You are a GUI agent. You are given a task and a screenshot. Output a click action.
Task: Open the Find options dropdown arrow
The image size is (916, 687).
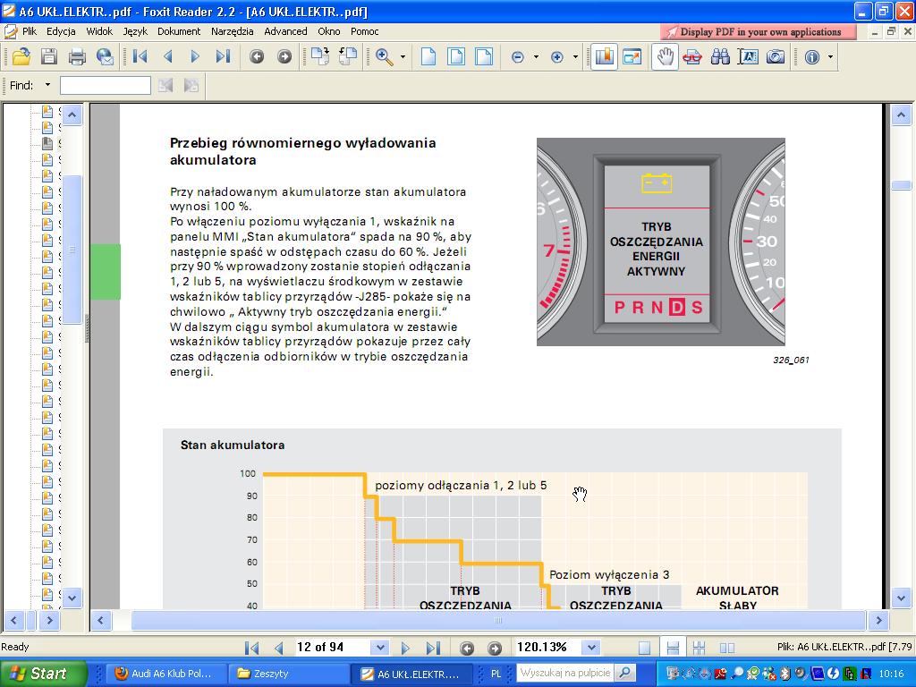pos(47,85)
